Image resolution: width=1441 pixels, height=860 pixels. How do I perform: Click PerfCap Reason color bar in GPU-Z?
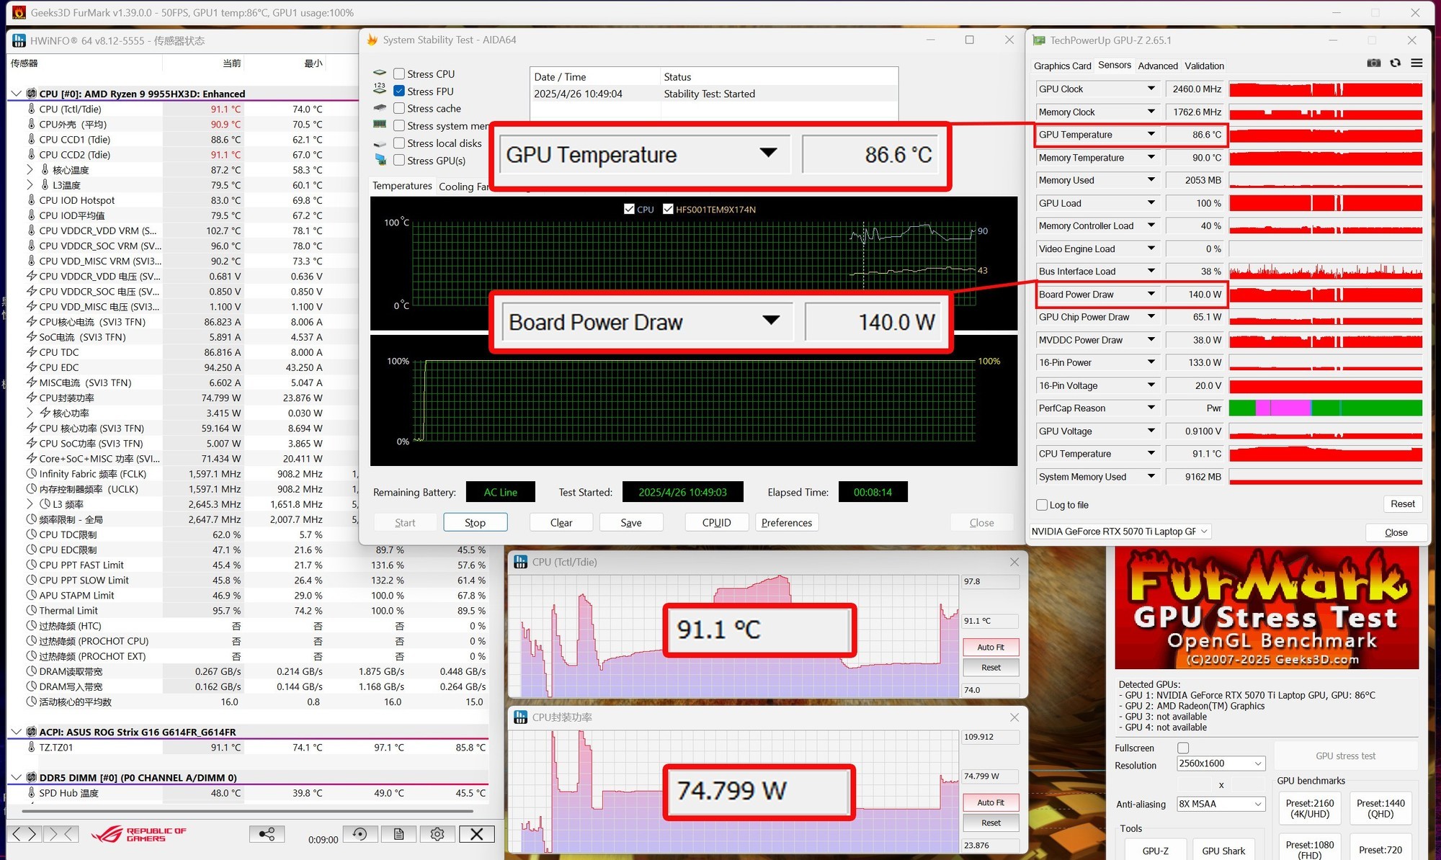point(1326,408)
